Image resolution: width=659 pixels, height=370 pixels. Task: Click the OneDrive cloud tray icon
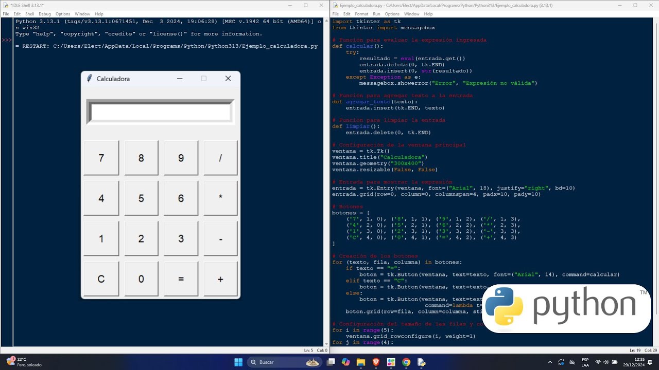click(x=573, y=362)
